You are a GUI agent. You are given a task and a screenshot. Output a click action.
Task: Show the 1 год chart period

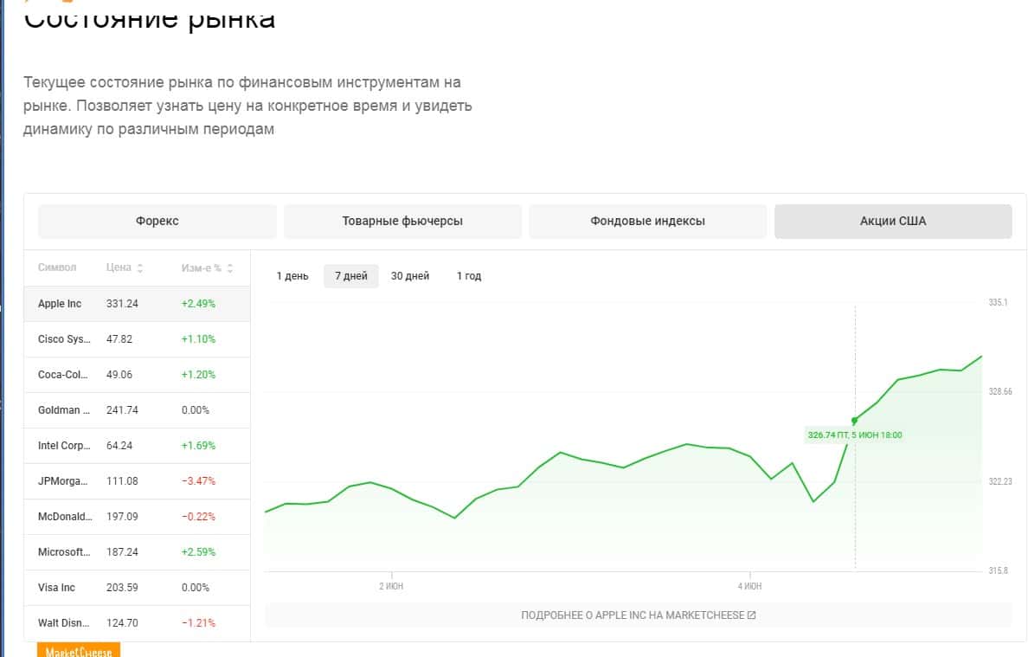(x=469, y=276)
